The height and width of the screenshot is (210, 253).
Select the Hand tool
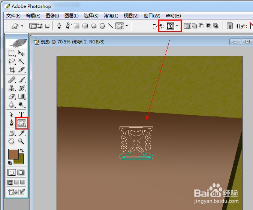pyautogui.click(x=12, y=141)
